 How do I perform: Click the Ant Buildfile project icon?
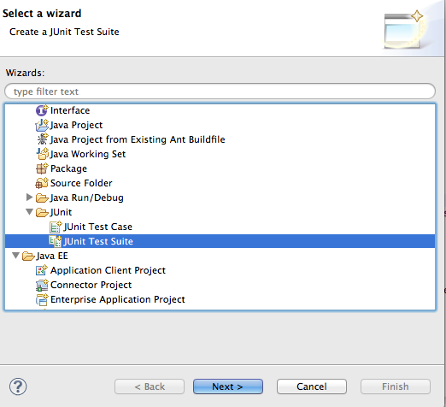[42, 139]
